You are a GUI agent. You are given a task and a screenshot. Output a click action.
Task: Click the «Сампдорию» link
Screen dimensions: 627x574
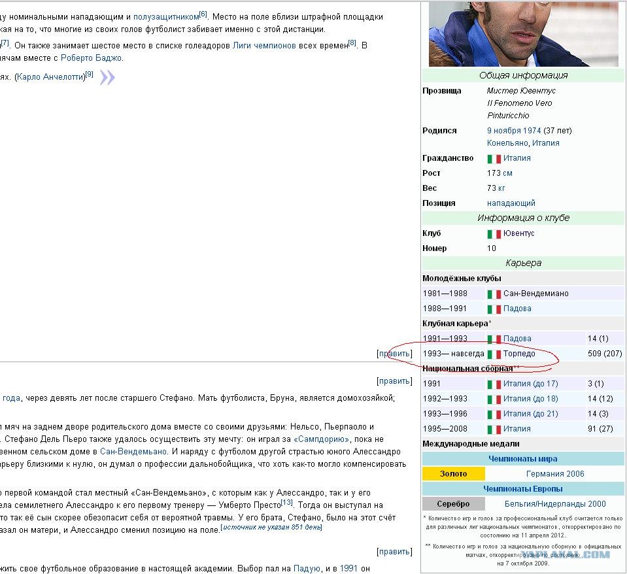322,439
